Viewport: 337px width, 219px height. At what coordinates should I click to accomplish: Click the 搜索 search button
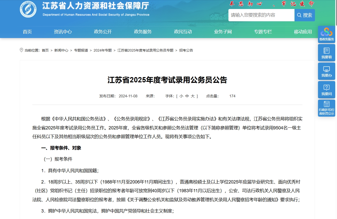(x=305, y=15)
